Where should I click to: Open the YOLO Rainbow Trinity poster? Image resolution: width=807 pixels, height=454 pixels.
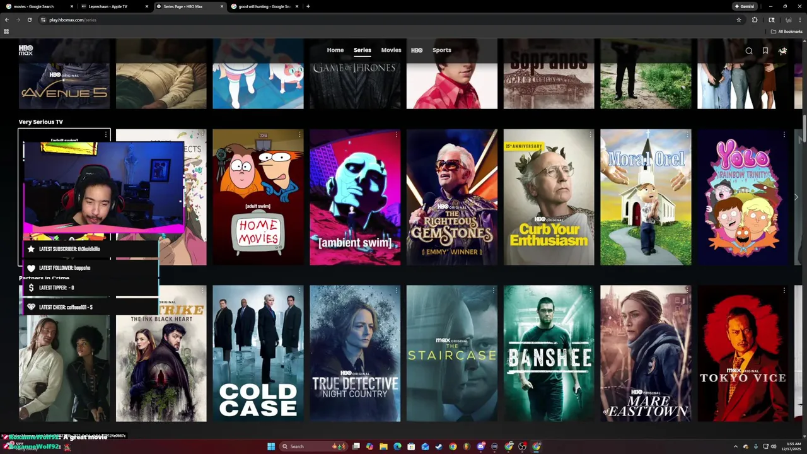[x=743, y=197]
